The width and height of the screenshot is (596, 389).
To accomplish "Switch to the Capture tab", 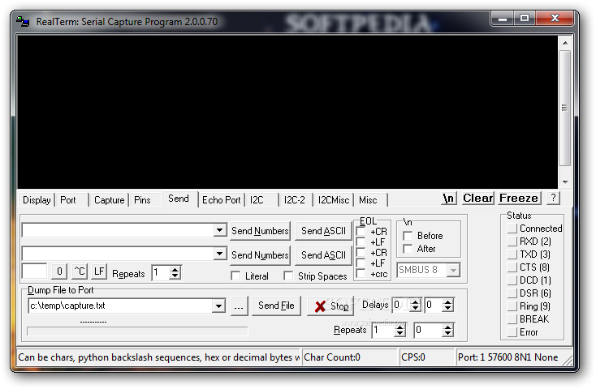I will click(109, 200).
